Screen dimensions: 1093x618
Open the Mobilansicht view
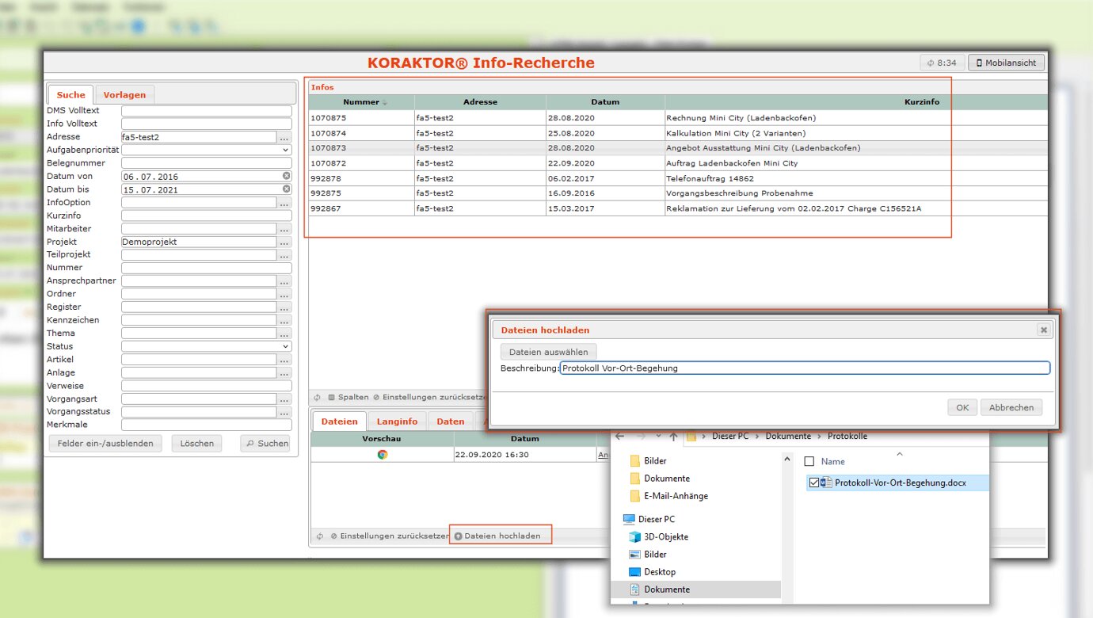(1006, 63)
